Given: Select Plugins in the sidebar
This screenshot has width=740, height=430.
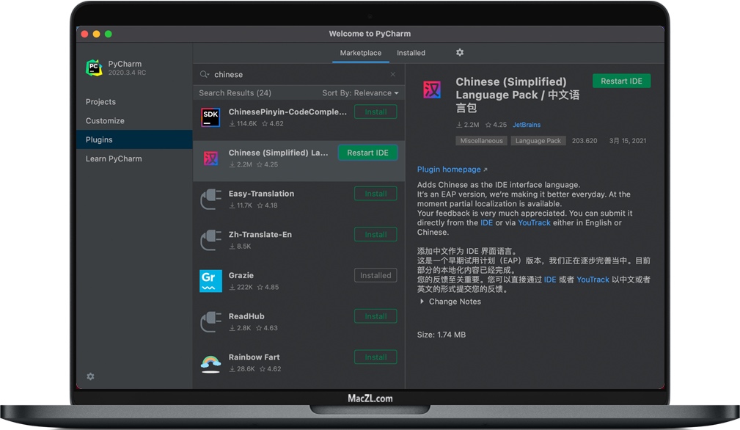Looking at the screenshot, I should pos(134,139).
